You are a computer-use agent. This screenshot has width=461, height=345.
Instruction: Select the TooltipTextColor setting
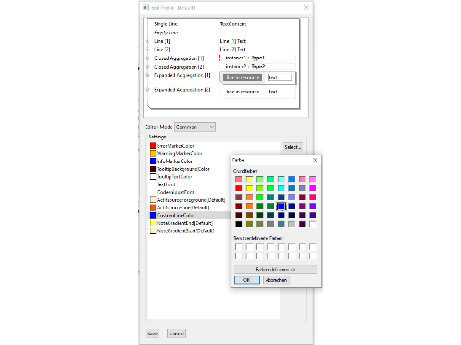pyautogui.click(x=171, y=177)
